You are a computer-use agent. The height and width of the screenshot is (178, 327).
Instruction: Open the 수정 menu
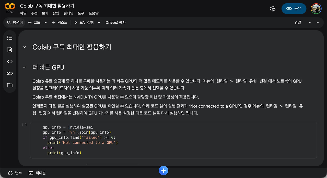[34, 13]
